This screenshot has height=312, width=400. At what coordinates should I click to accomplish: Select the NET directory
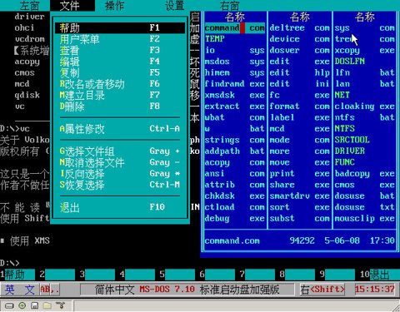[x=365, y=95]
